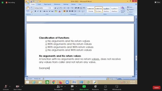162x91 pixels.
Task: Click Share Screen in Zoom
Action: pos(84,88)
